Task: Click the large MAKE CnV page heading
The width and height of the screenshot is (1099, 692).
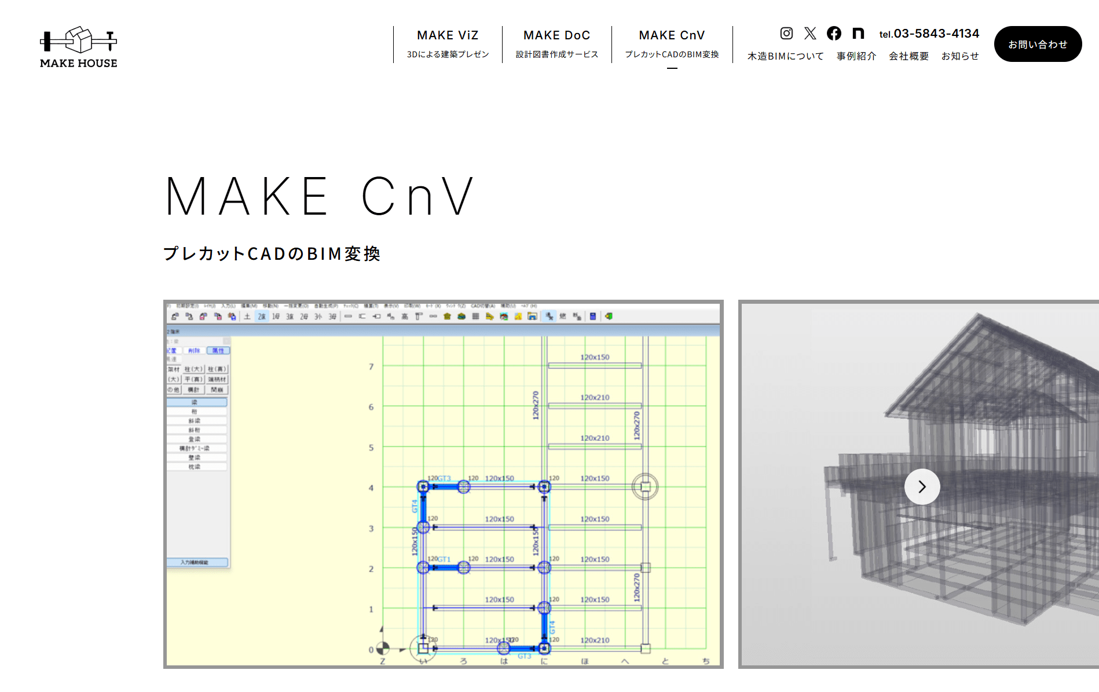Action: pos(320,197)
